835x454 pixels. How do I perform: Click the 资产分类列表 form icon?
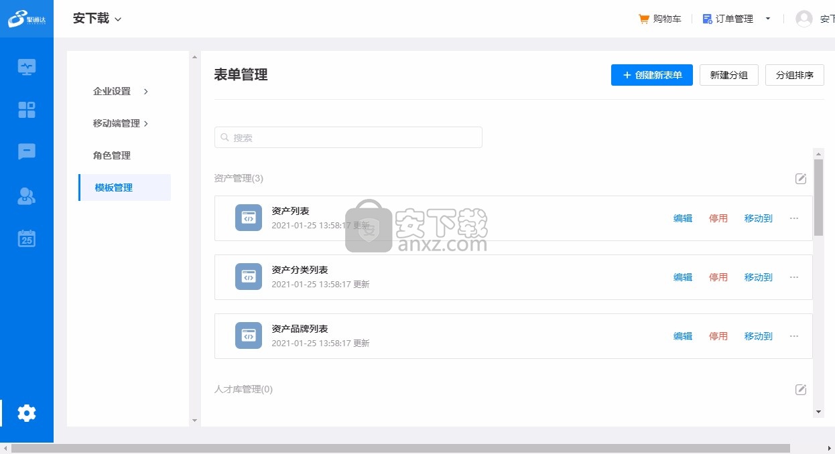pyautogui.click(x=249, y=277)
